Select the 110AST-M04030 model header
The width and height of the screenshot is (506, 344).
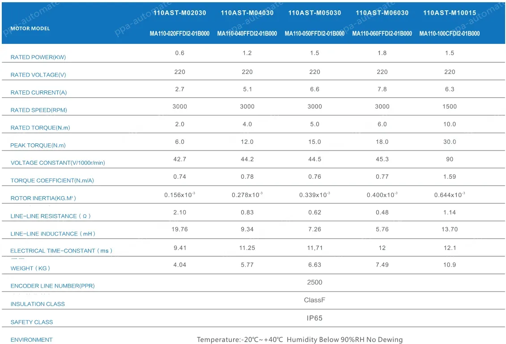[x=247, y=13]
